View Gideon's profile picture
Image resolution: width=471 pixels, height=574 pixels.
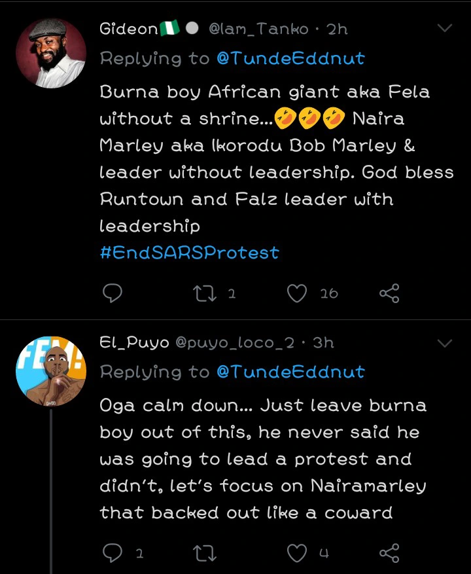coord(51,52)
